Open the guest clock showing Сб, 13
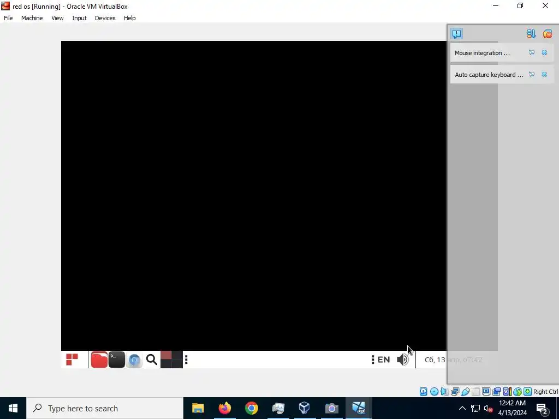This screenshot has width=559, height=419. click(x=454, y=360)
